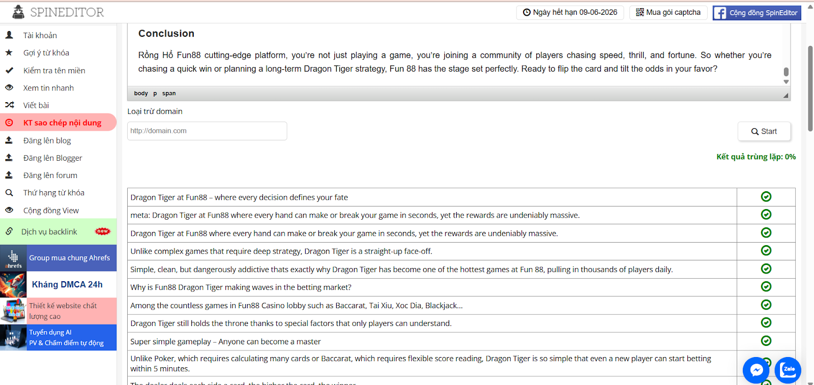Image resolution: width=814 pixels, height=385 pixels.
Task: Click the clock icon beside Ngày hết hạn
Action: pos(527,12)
